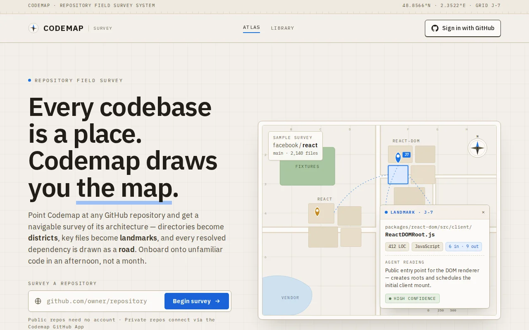This screenshot has width=529, height=330.
Task: Click the Survey a Repository label
Action: [62, 283]
